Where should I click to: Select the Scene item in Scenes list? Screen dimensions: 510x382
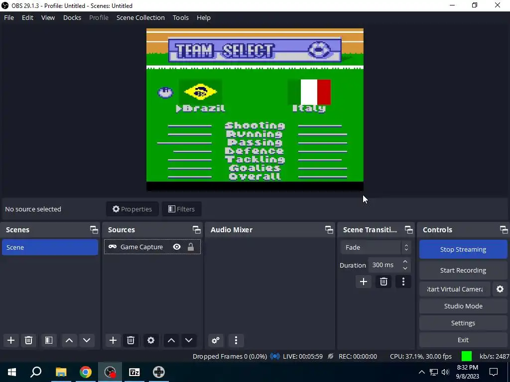[50, 247]
